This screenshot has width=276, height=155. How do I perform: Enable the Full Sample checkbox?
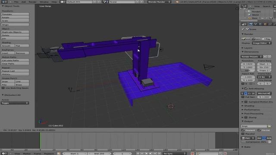coord(243,97)
